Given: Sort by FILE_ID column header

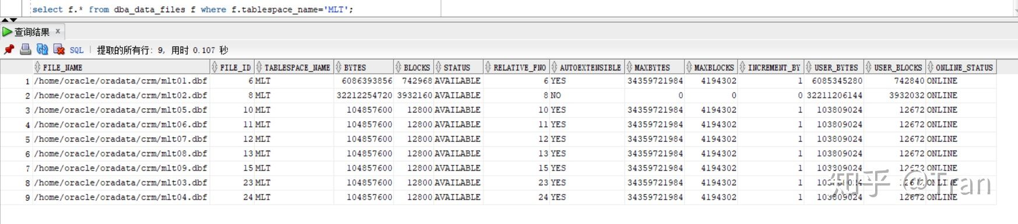Looking at the screenshot, I should click(233, 67).
